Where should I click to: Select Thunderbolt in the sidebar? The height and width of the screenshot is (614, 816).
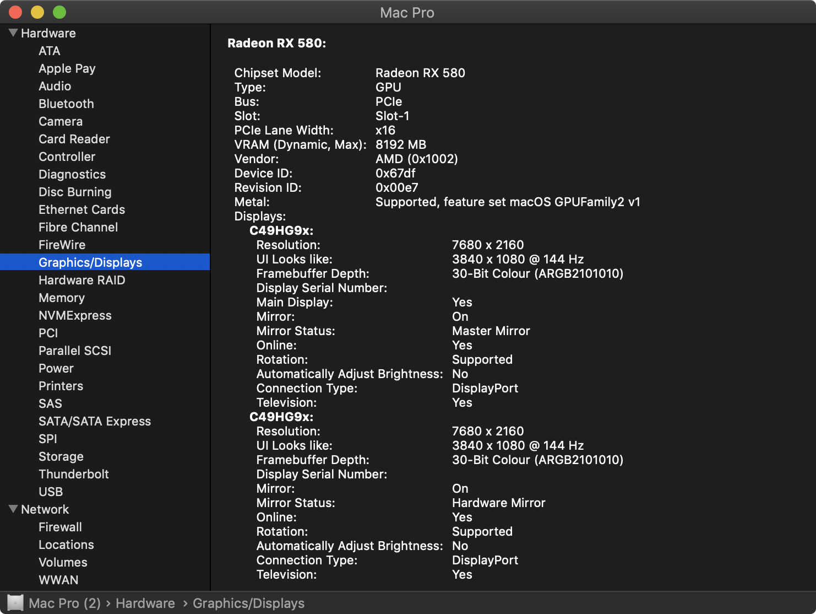(x=74, y=474)
